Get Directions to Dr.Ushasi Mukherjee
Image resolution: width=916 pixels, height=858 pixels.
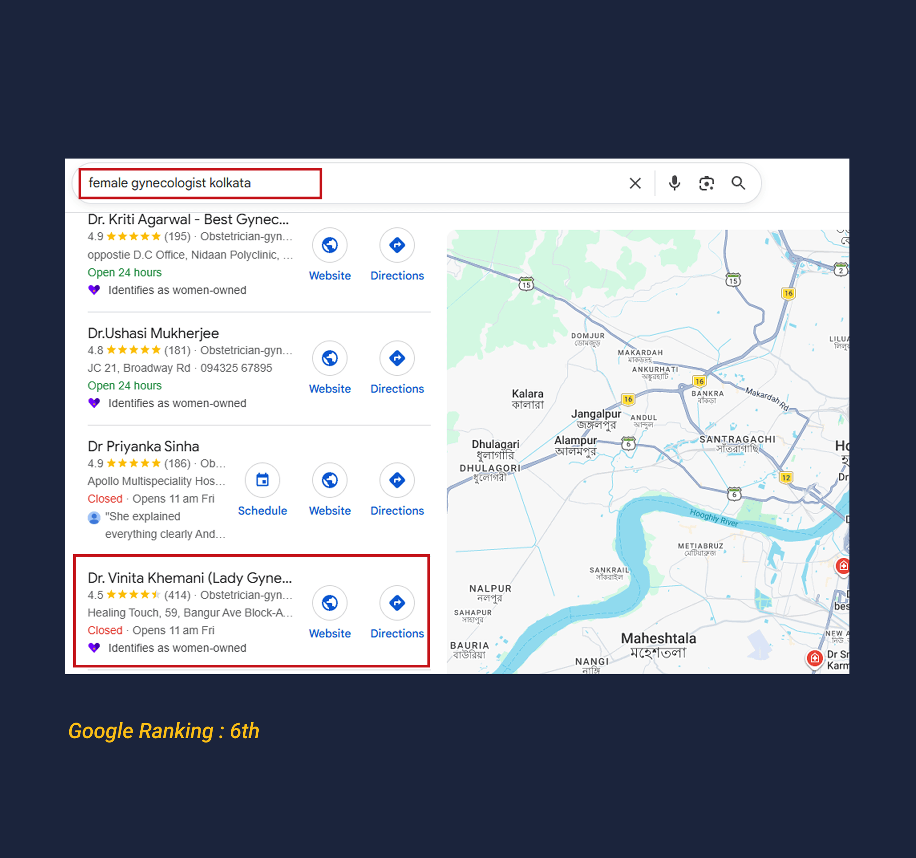click(397, 358)
